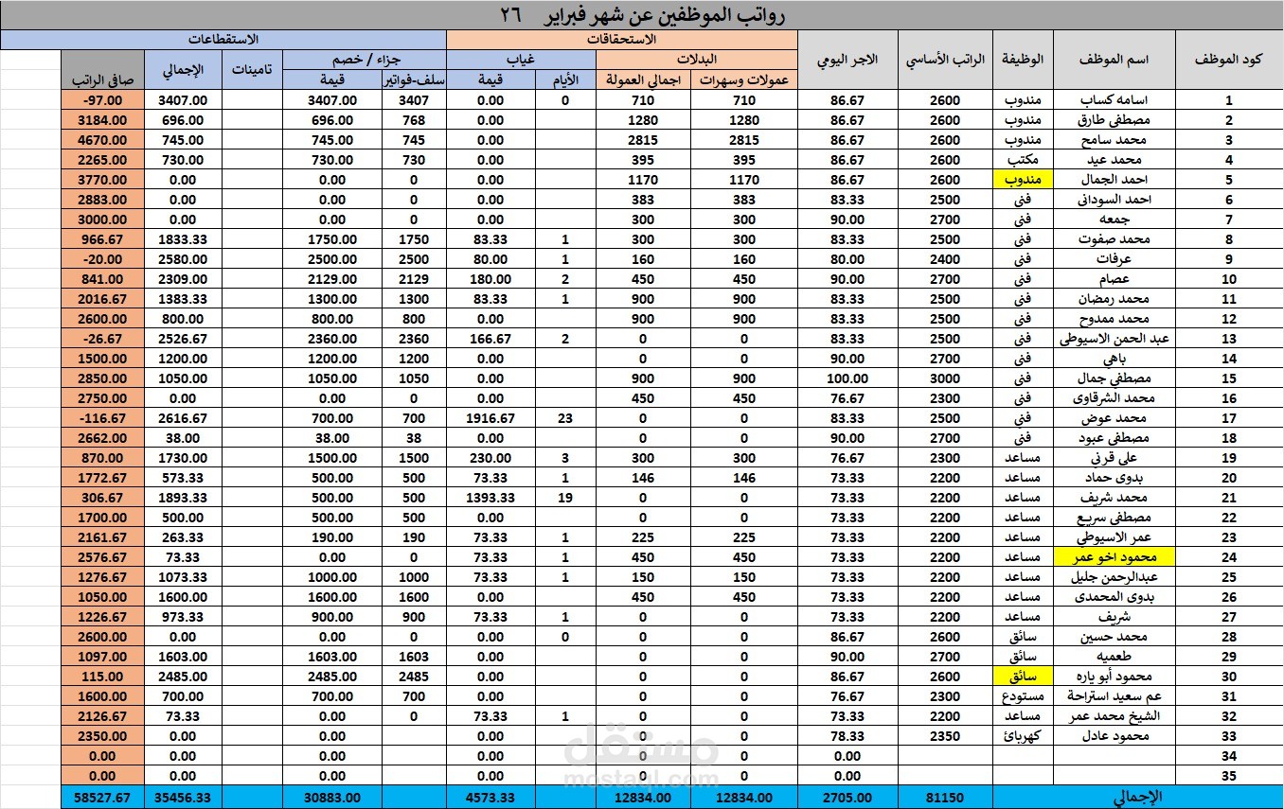Click the الراتب الأساسي column header
The height and width of the screenshot is (809, 1284).
coord(944,60)
